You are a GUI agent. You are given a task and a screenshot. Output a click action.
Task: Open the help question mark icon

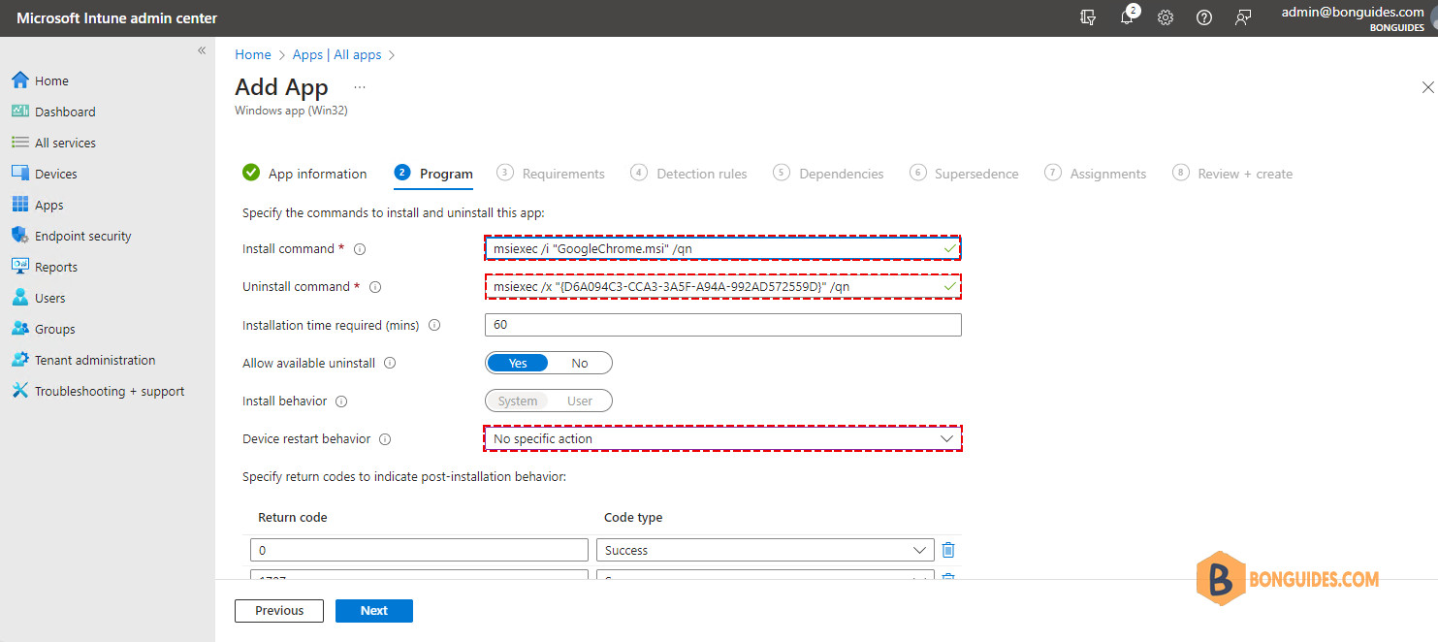1204,17
